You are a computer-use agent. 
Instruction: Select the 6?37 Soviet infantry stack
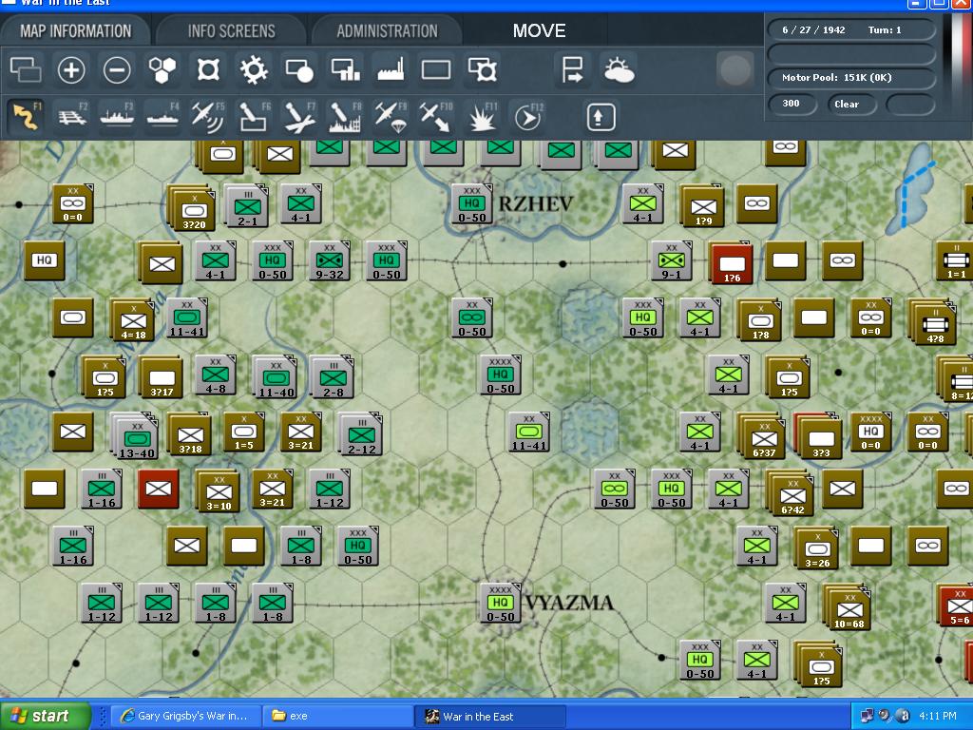click(x=762, y=435)
